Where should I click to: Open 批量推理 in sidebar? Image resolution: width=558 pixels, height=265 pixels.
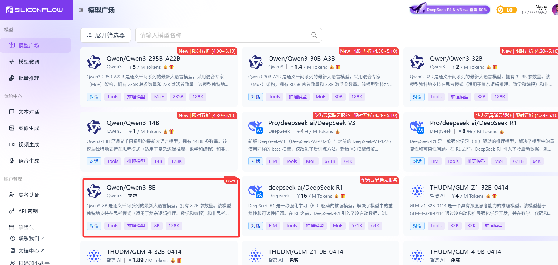click(36, 78)
